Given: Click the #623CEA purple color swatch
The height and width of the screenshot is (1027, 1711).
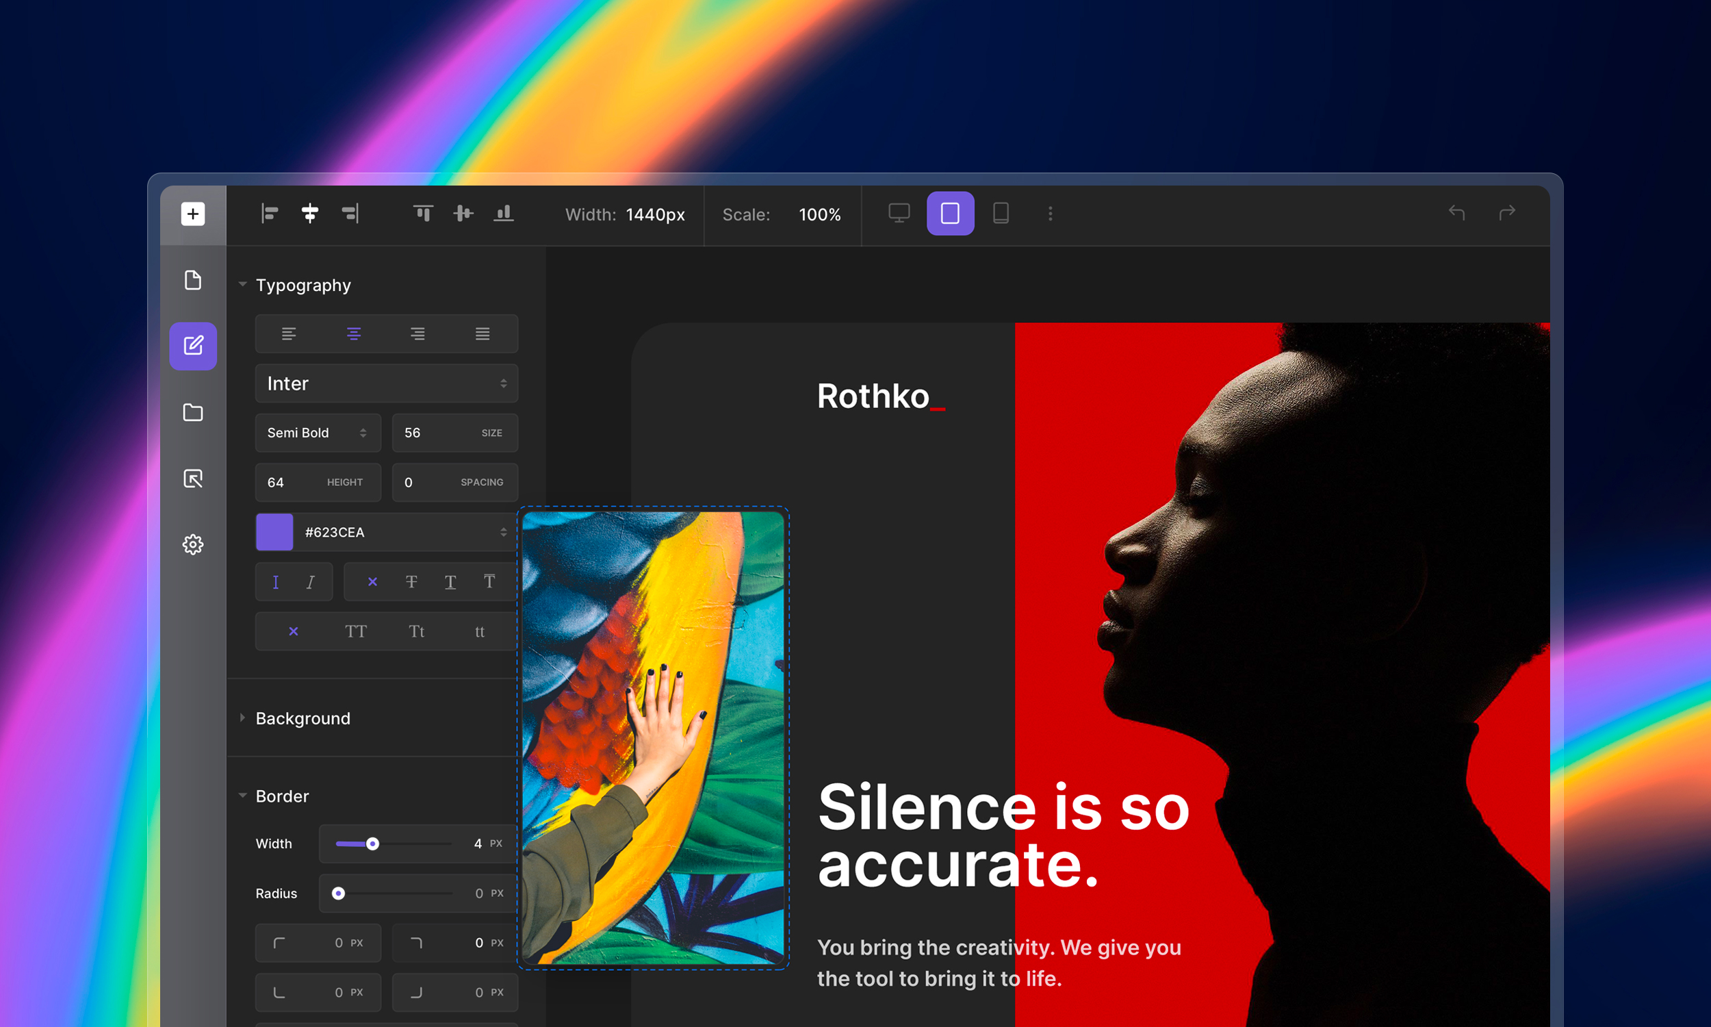Looking at the screenshot, I should pyautogui.click(x=274, y=532).
